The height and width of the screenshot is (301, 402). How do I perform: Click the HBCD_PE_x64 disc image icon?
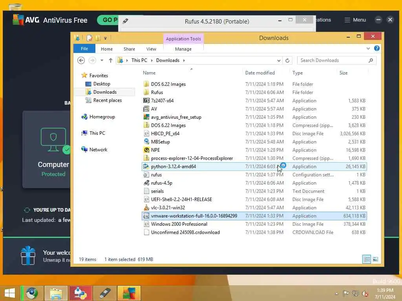click(x=146, y=133)
